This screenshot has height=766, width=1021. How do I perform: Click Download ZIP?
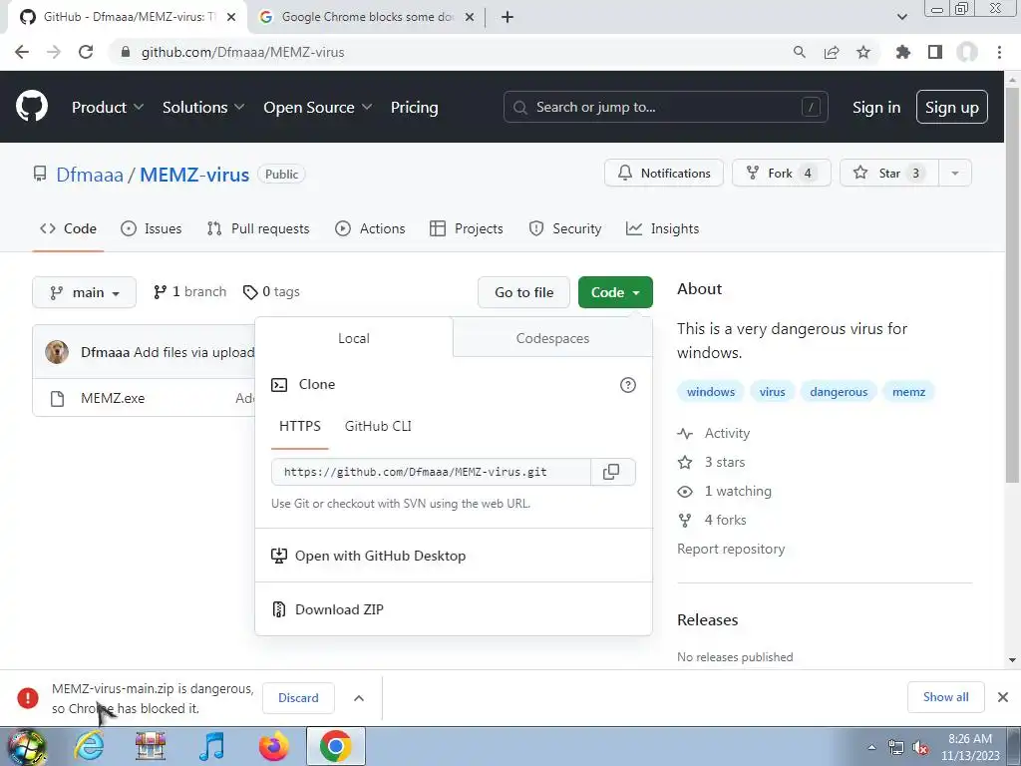click(x=339, y=609)
